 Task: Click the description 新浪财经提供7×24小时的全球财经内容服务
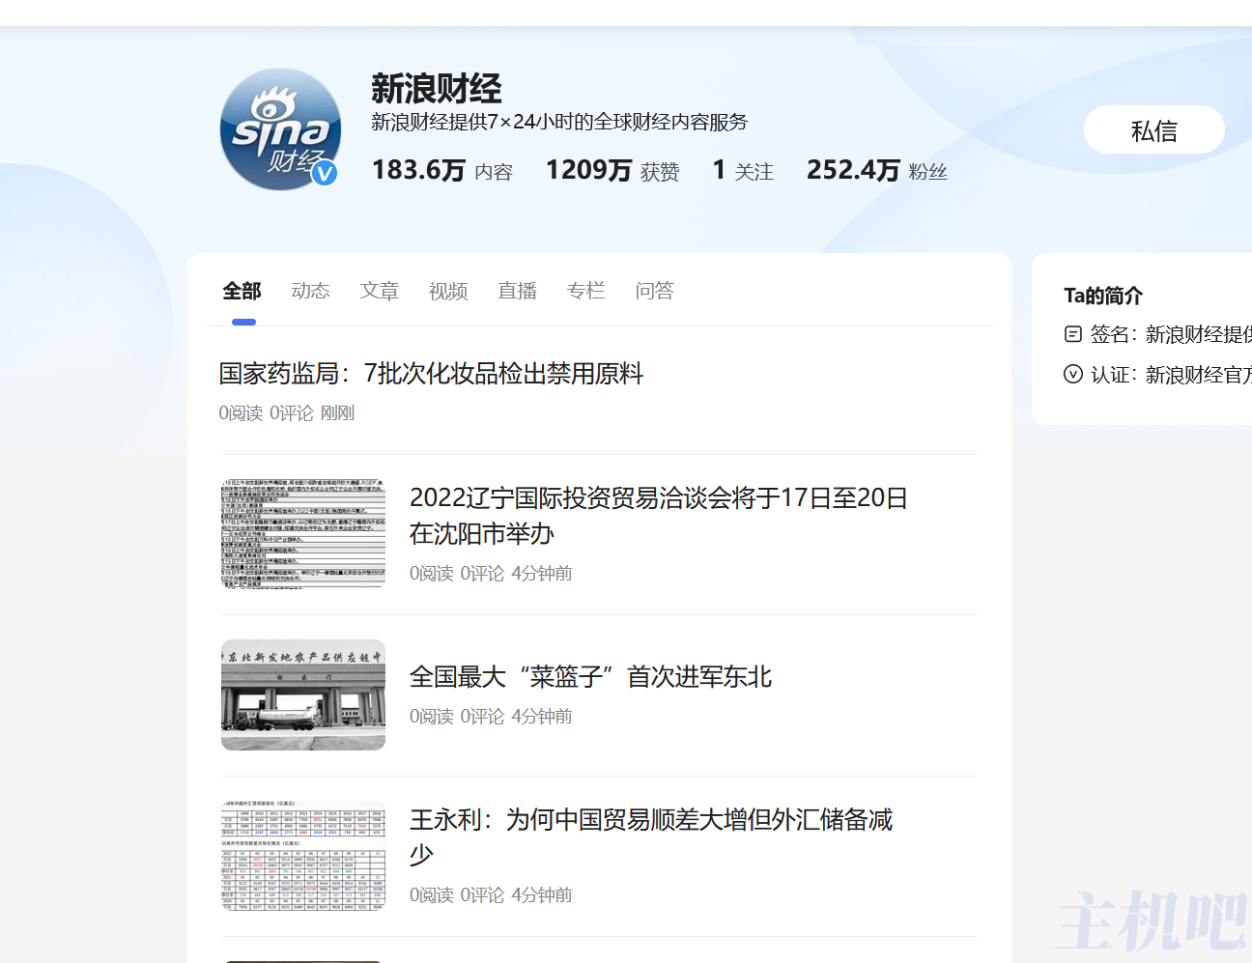pos(560,122)
